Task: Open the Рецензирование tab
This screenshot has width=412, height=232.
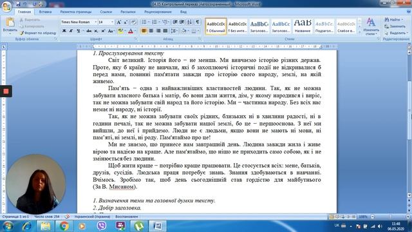Action: click(x=158, y=12)
